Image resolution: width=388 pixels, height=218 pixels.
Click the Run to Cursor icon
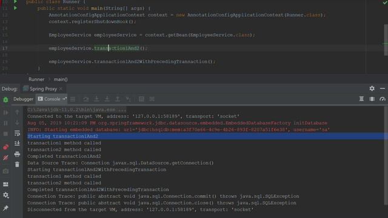(x=128, y=99)
